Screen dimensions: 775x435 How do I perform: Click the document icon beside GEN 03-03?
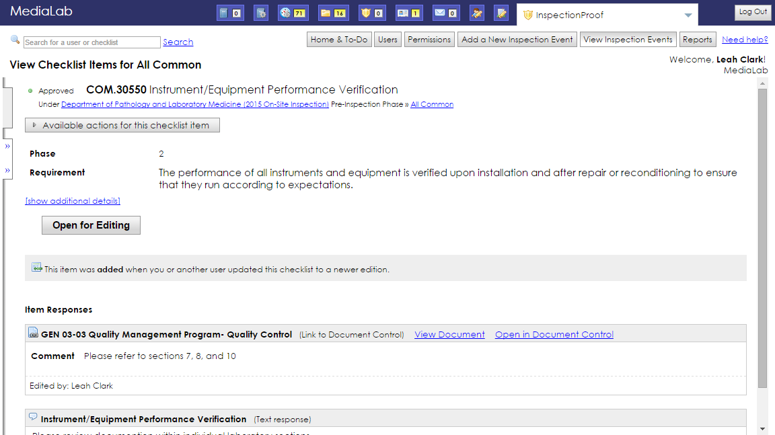tap(34, 332)
